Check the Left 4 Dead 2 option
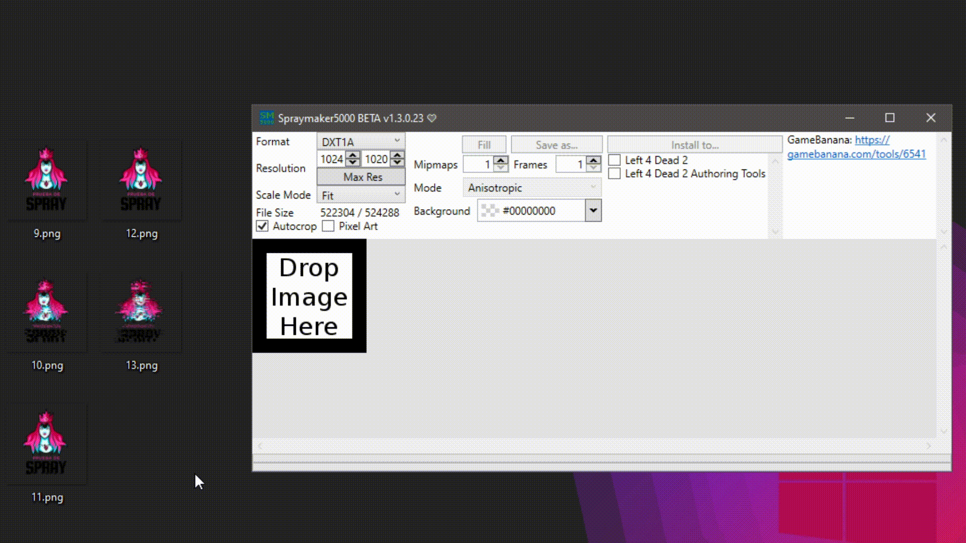 pyautogui.click(x=614, y=160)
